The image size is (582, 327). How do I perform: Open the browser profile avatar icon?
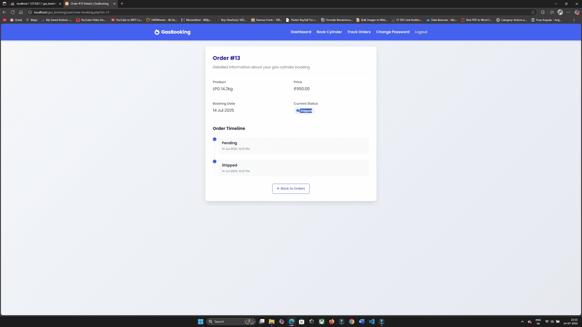(560, 12)
